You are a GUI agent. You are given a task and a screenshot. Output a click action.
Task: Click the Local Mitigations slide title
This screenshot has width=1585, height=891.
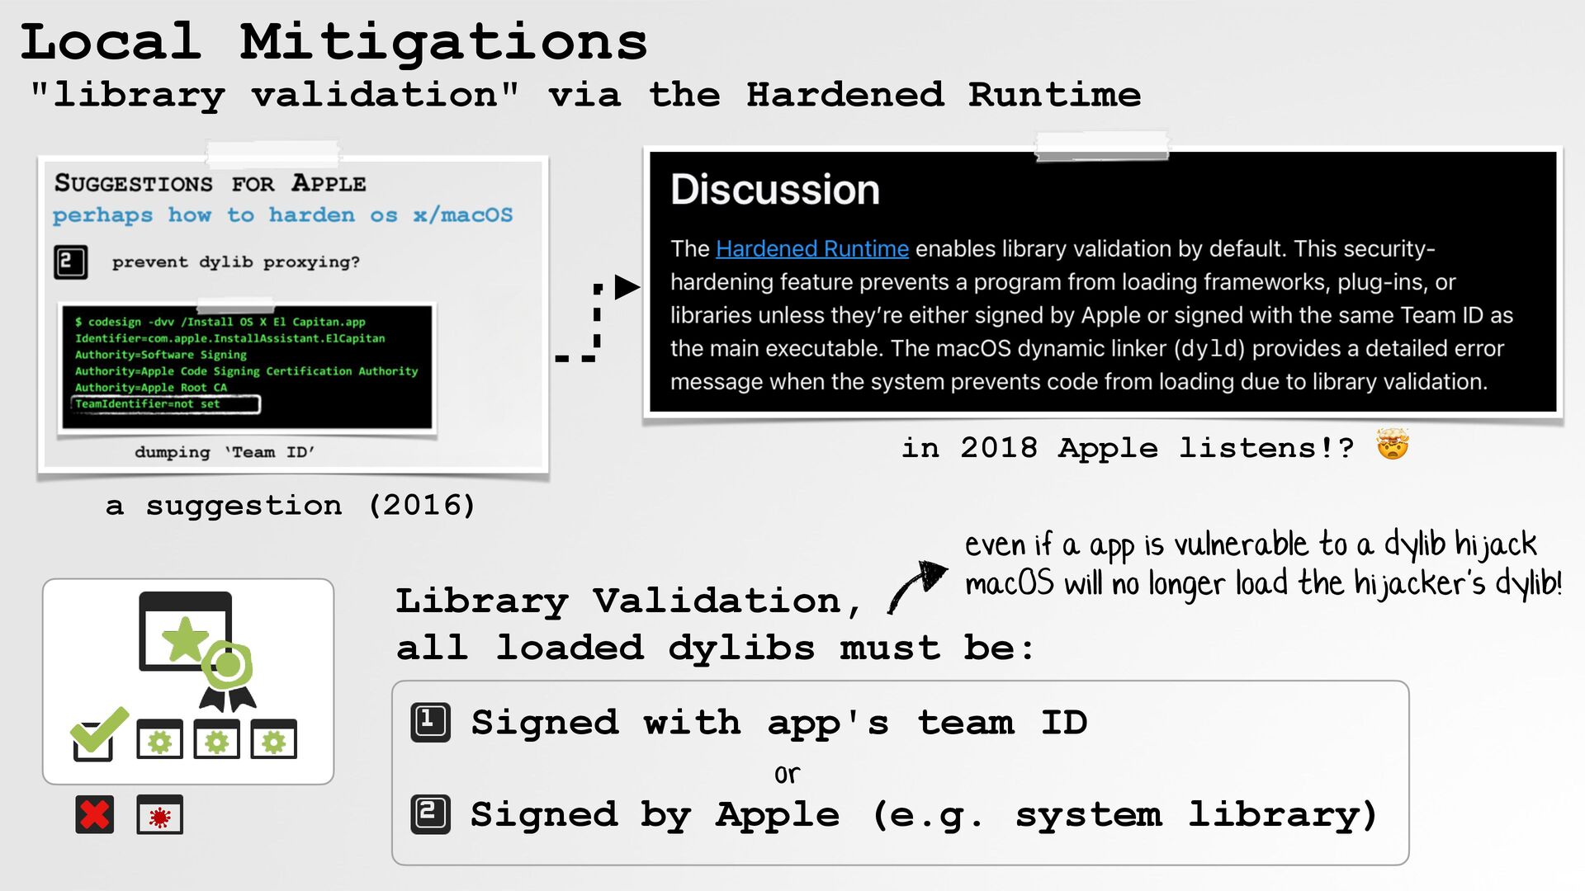pos(334,41)
